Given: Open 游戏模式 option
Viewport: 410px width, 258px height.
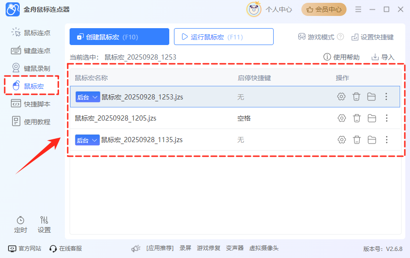Looking at the screenshot, I should 316,37.
